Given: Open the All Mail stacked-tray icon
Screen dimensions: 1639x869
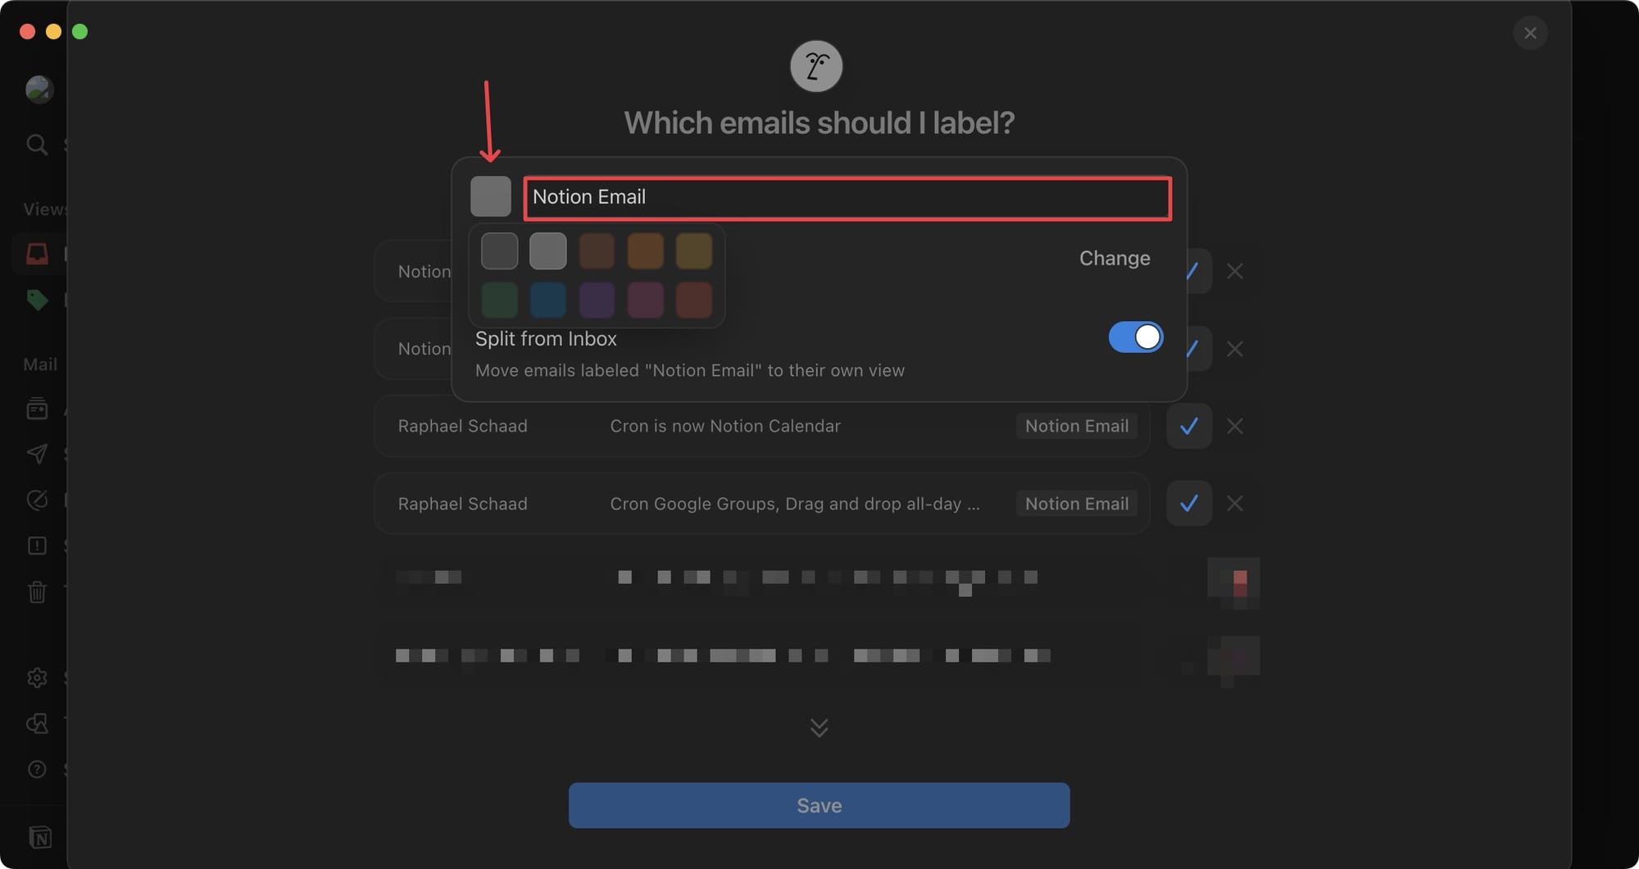Looking at the screenshot, I should coord(37,408).
